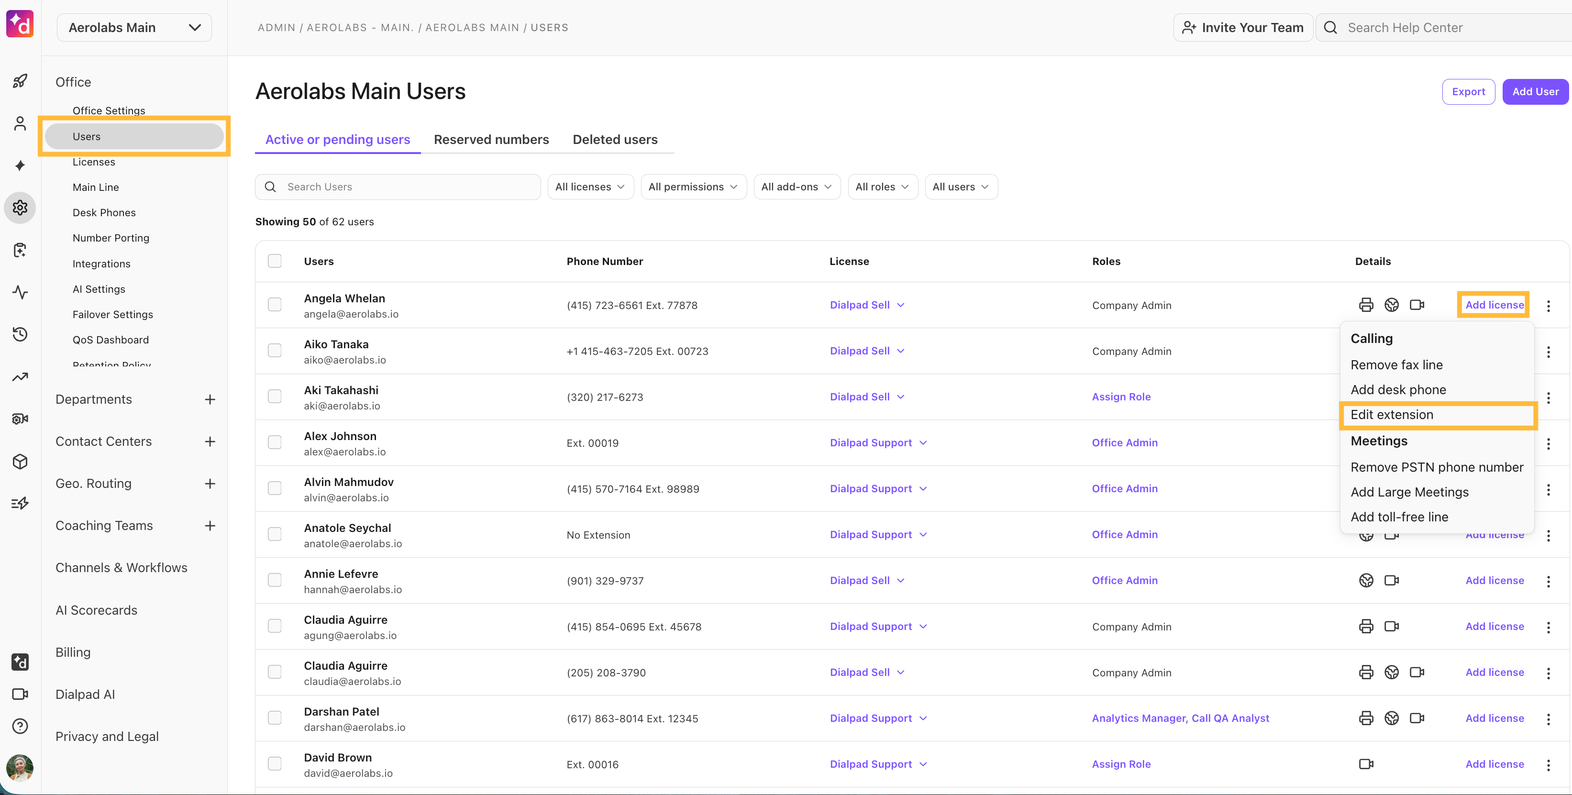Open three-dot menu for Angela Whelan
Screen dimensions: 1572x795
coord(1548,306)
